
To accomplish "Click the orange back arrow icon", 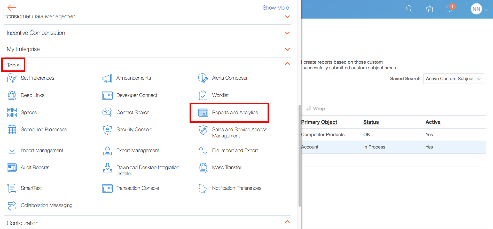I will [x=12, y=8].
